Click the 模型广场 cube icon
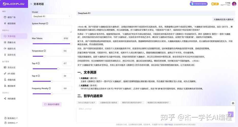The image size is (238, 127). pos(5,17)
